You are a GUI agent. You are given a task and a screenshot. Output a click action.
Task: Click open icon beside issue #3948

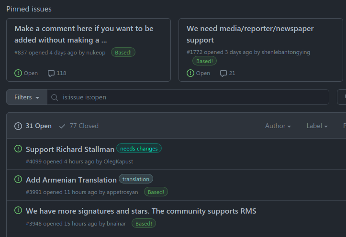(x=19, y=211)
